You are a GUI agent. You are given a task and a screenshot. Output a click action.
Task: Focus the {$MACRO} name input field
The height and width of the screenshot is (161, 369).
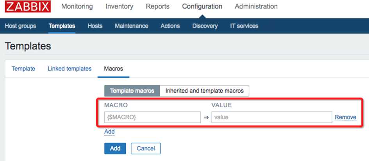pyautogui.click(x=153, y=117)
